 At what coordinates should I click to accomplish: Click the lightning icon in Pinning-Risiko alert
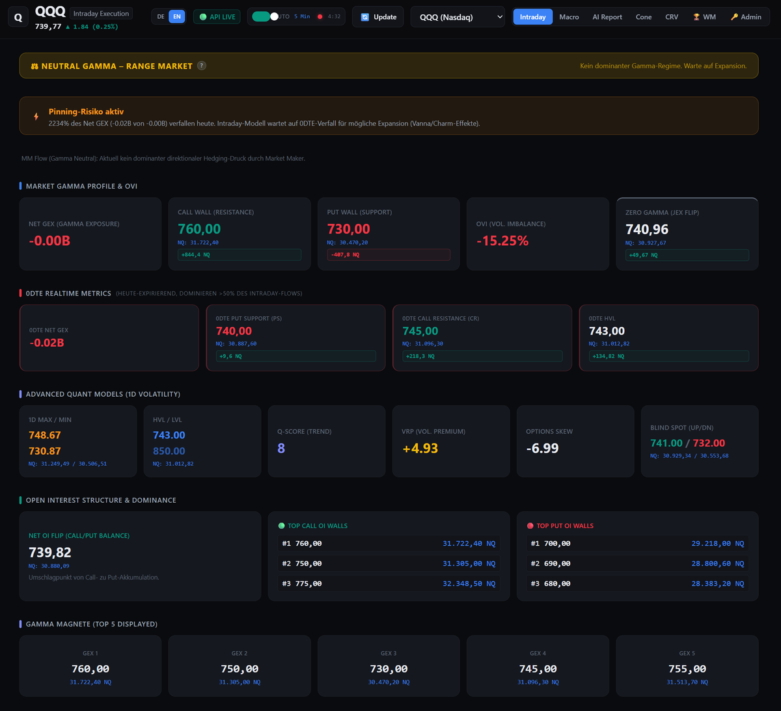point(36,116)
